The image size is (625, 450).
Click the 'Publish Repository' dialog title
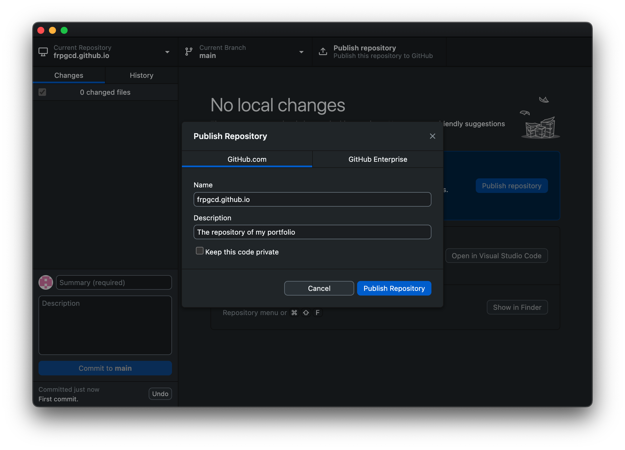[x=230, y=136]
